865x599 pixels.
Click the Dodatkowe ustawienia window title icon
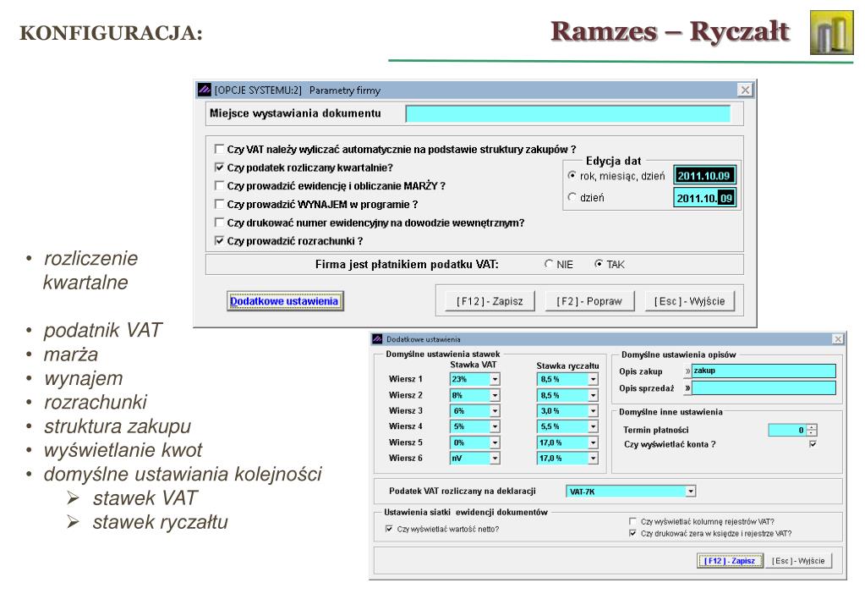[377, 339]
